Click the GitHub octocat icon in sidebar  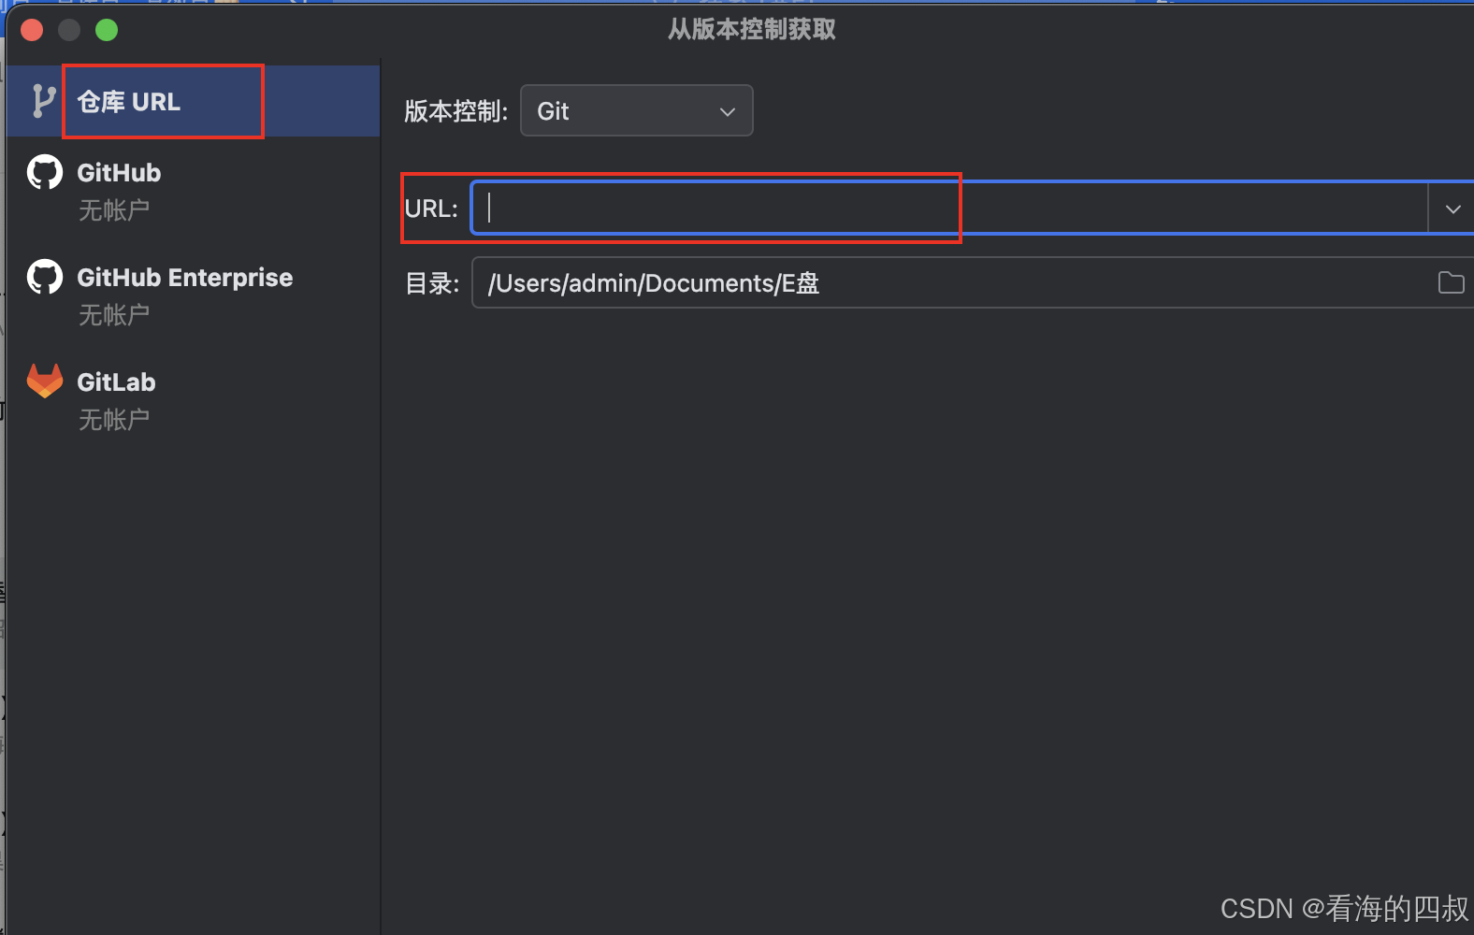[x=44, y=172]
